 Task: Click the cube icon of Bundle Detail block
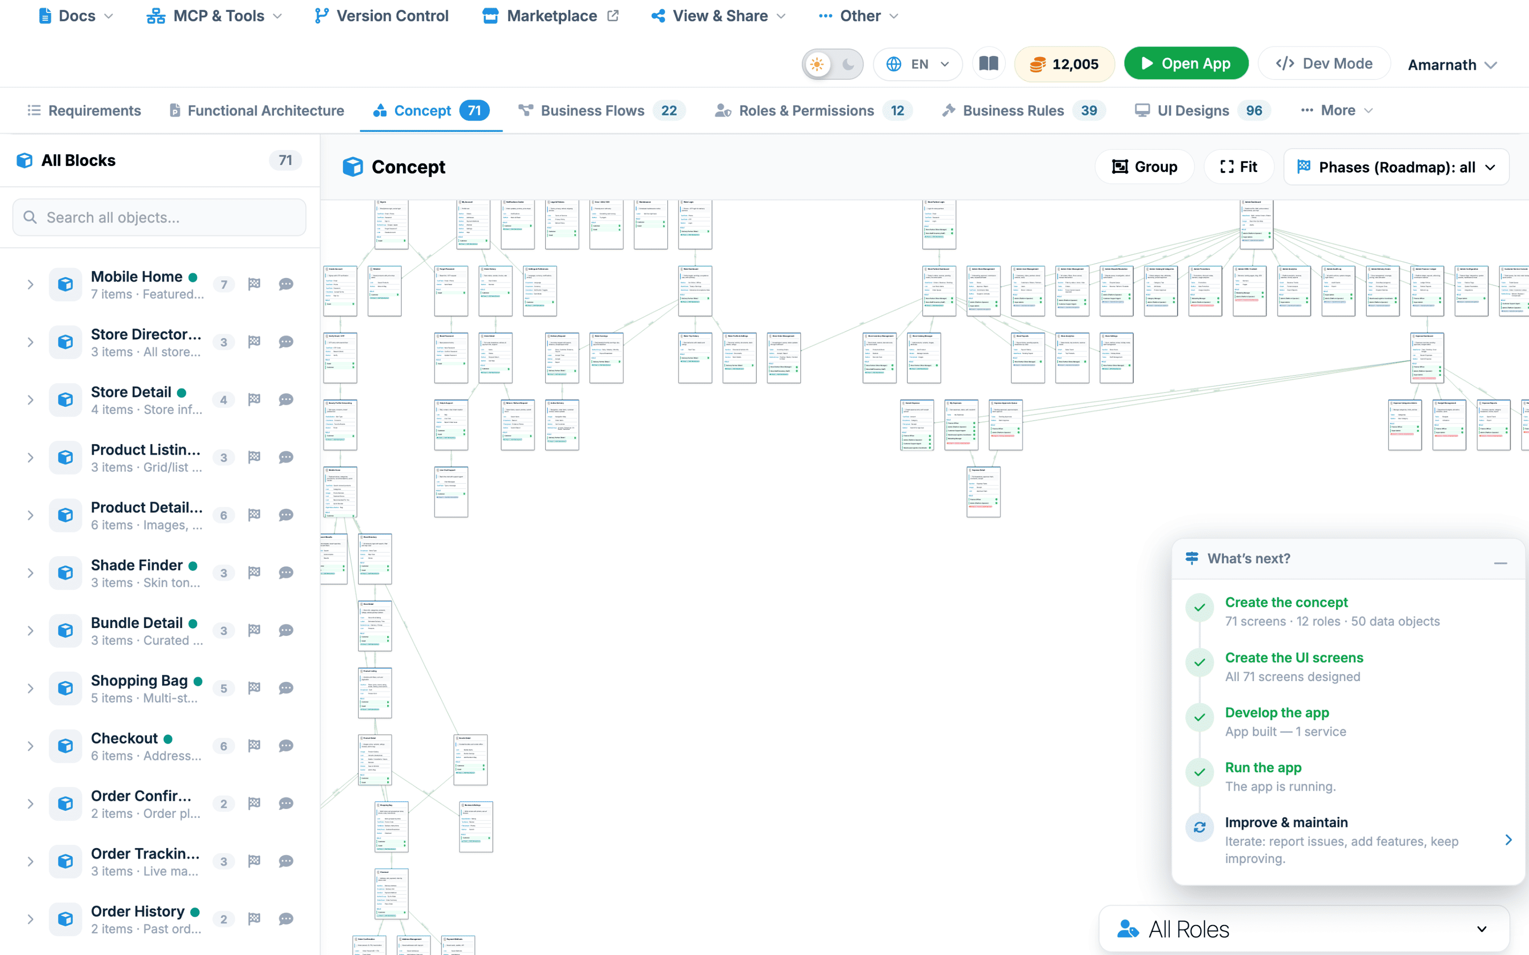(66, 630)
